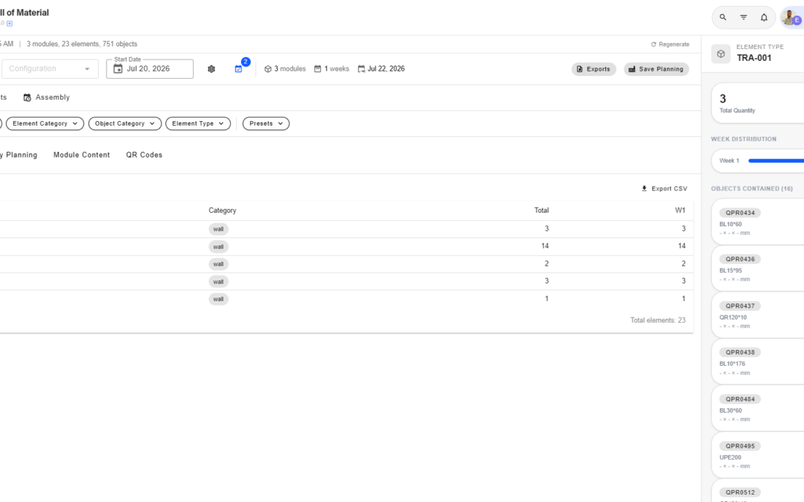Click the cube icon beside 3 modules

[268, 68]
